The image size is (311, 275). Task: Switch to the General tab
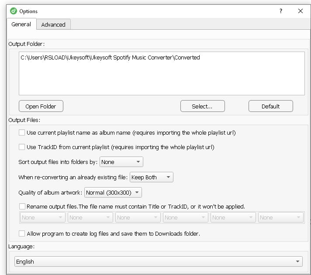[21, 24]
